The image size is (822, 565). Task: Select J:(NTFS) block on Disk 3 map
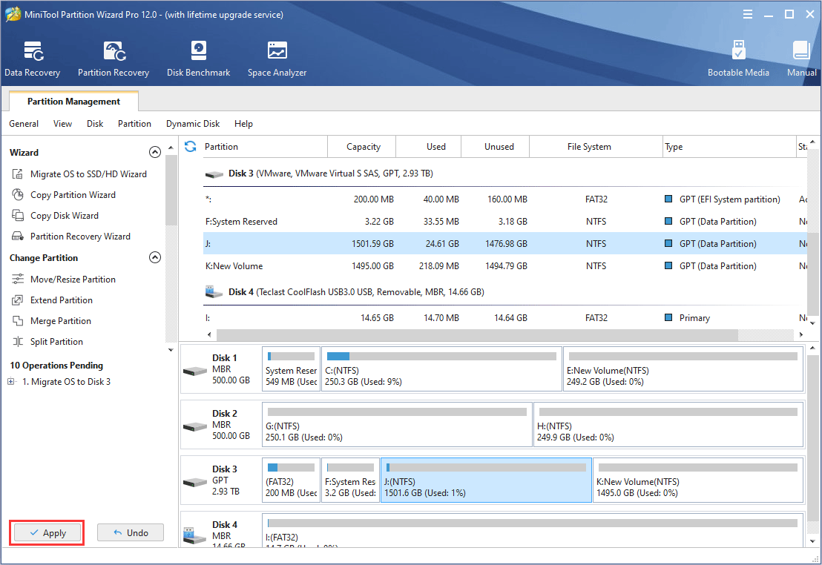click(x=487, y=480)
